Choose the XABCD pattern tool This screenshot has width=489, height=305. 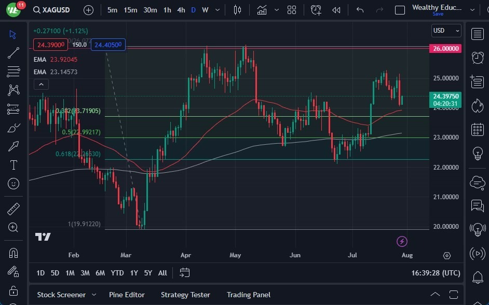pos(13,90)
